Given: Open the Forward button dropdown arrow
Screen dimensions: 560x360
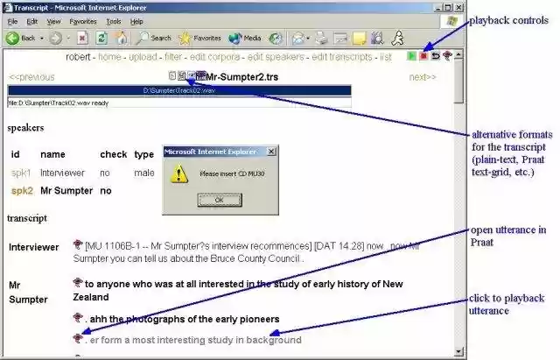Looking at the screenshot, I should point(68,39).
